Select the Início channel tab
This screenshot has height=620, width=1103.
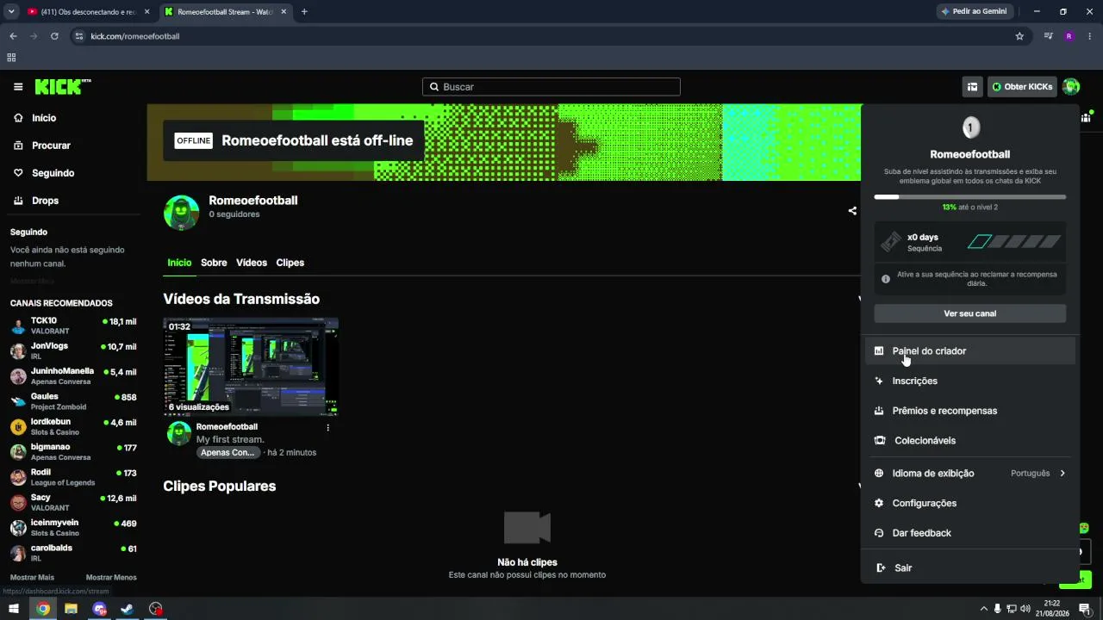[x=179, y=263]
